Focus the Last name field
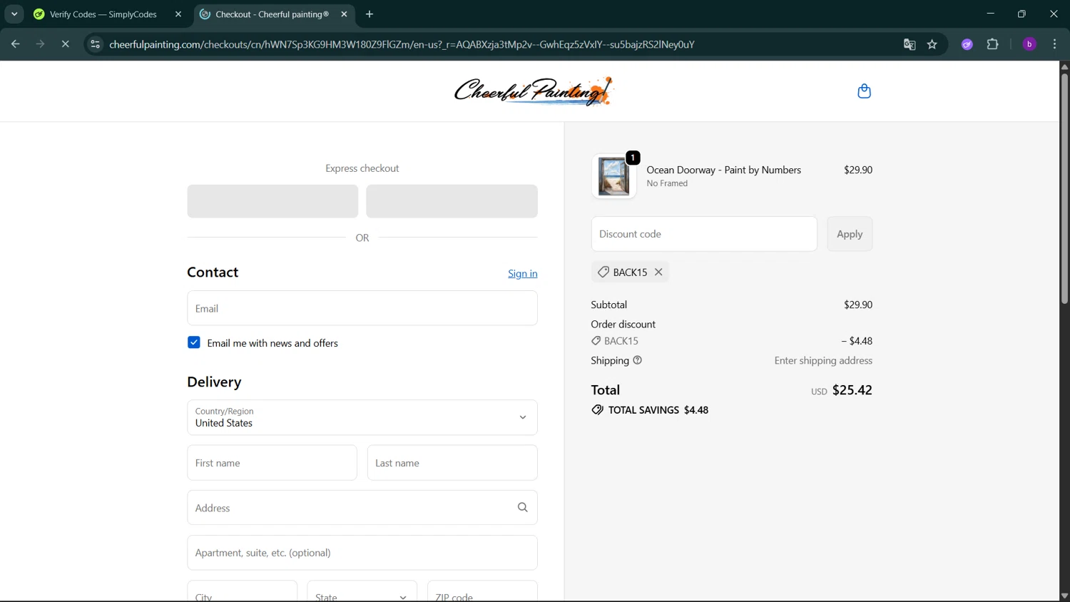This screenshot has height=602, width=1070. 452,463
